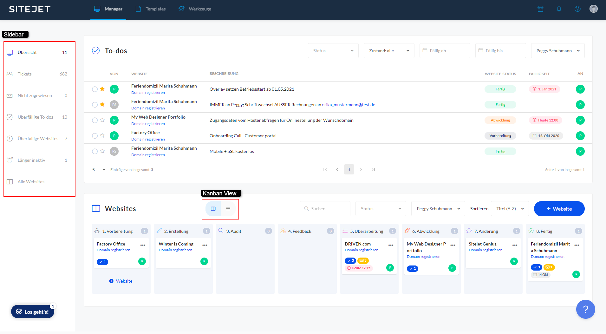Change the entries per page dropdown
Viewport: 606px width, 334px height.
(99, 170)
